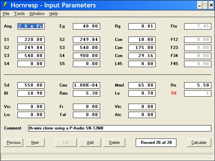This screenshot has width=215, height=161.
Task: Run the simulation with Calculate button
Action: coord(199,143)
